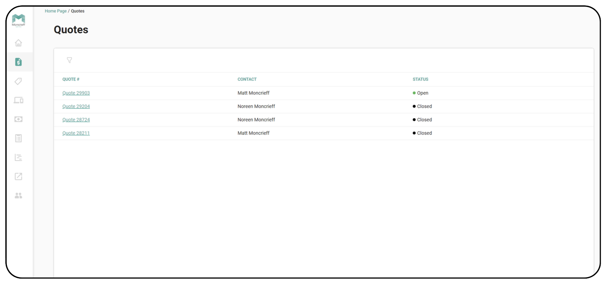Sort by the QUOTE # column header

(x=71, y=79)
